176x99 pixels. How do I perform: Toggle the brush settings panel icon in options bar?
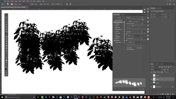(x=12, y=4)
